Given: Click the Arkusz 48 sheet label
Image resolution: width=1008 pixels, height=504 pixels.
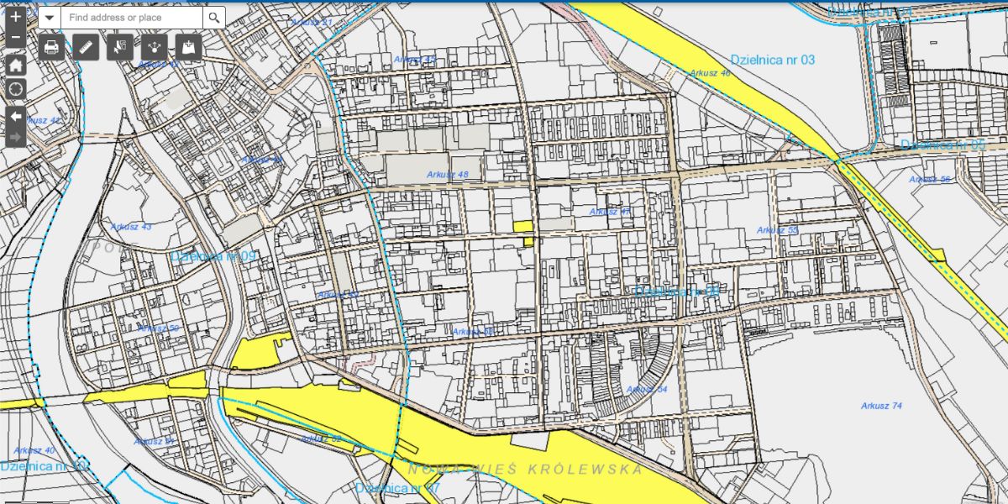Looking at the screenshot, I should pos(447,175).
